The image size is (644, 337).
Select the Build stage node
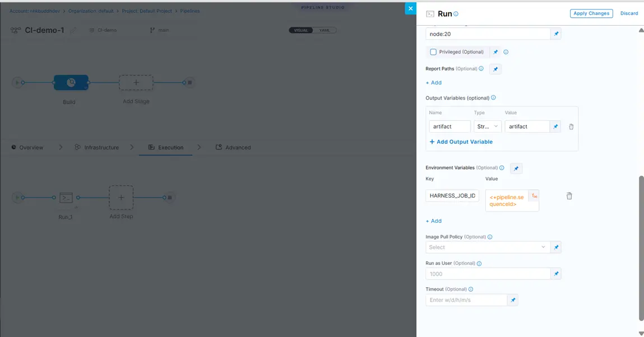(71, 82)
